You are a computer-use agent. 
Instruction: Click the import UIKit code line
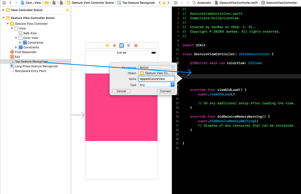194,45
